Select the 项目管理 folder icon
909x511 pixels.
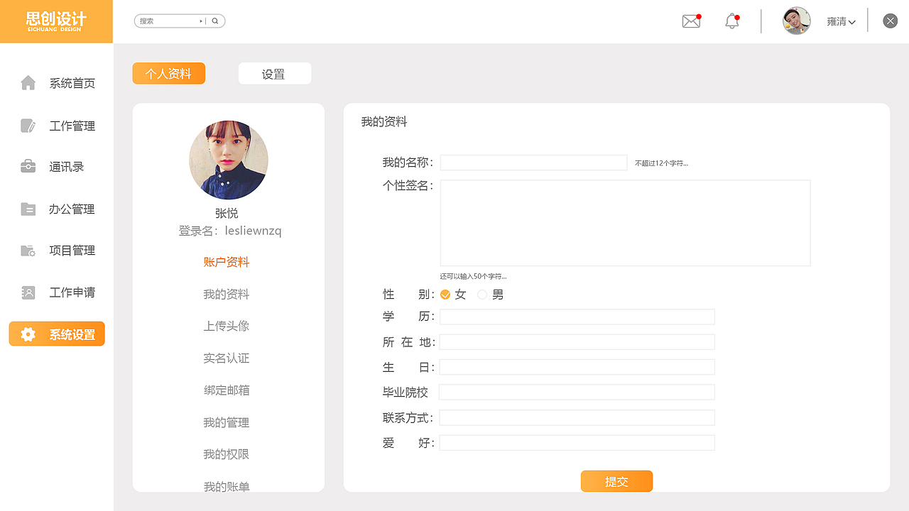coord(28,250)
